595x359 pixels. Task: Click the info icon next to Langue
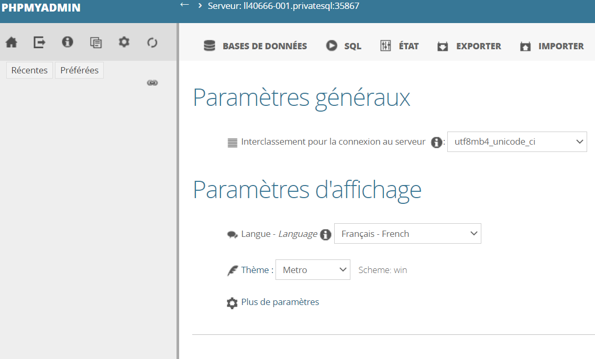326,234
